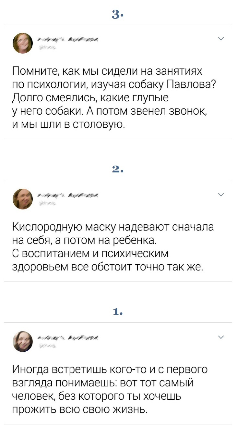Expand the chevron menu on the Pavlov tweet
This screenshot has width=236, height=427.
point(221,39)
